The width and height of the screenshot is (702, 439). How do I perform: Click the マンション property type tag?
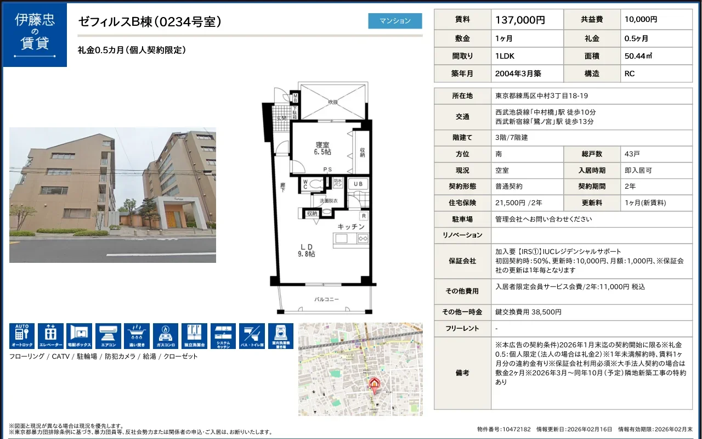coord(394,20)
